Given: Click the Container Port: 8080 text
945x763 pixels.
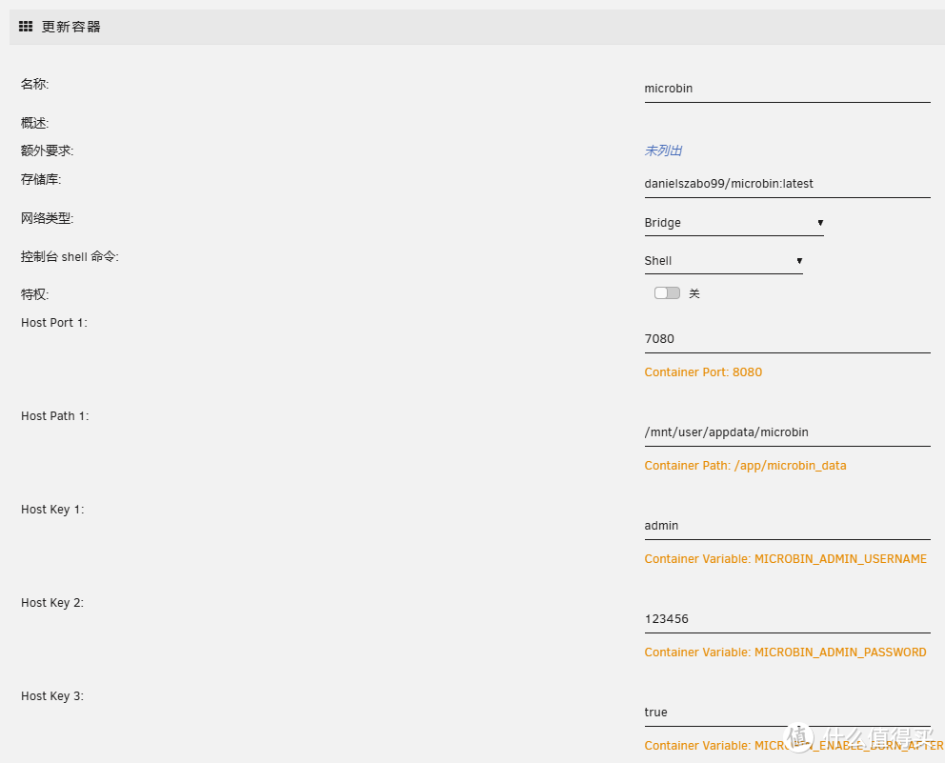Looking at the screenshot, I should tap(703, 372).
